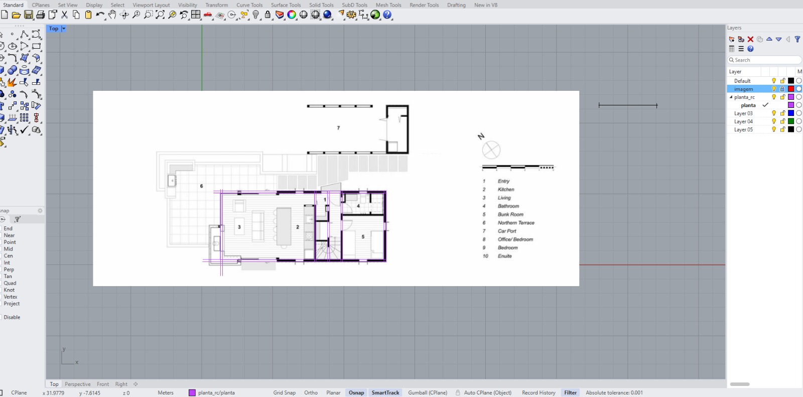Open the Top viewport title dropdown arrow
803x397 pixels.
point(64,29)
